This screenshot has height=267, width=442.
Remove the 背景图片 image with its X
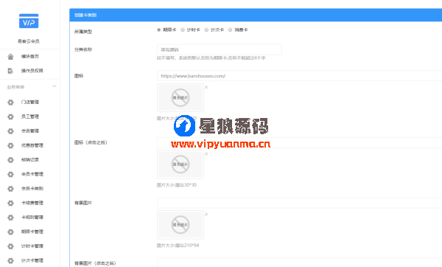pyautogui.click(x=206, y=214)
